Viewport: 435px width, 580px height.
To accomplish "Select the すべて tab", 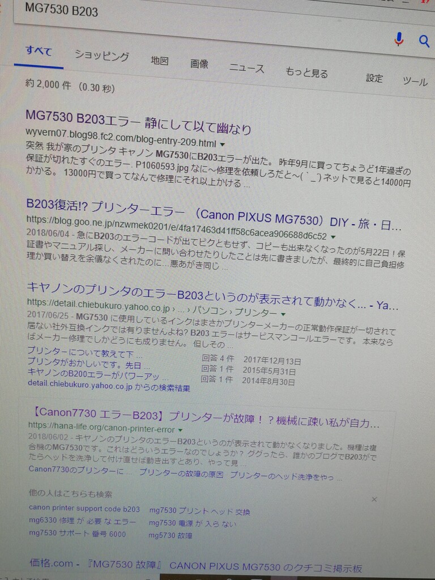I will tap(39, 50).
